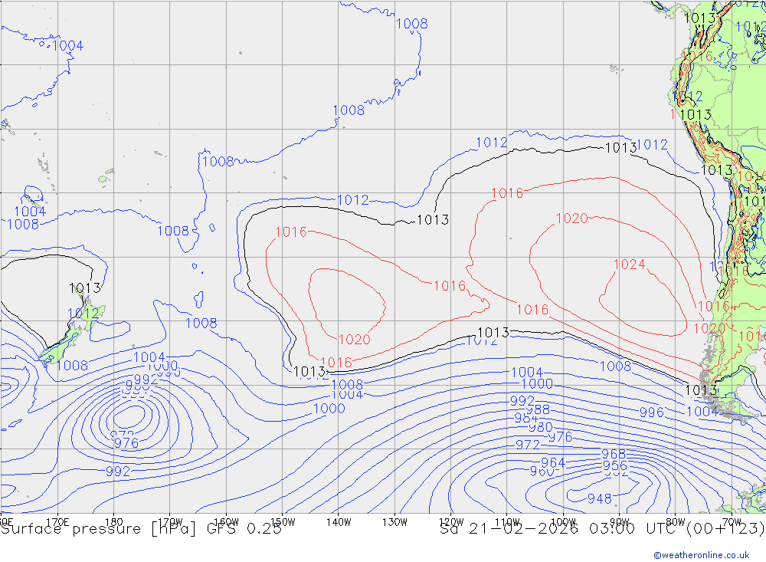Viewport: 766px width, 562px height.
Task: Click the 956 isobar label
Action: point(614,465)
